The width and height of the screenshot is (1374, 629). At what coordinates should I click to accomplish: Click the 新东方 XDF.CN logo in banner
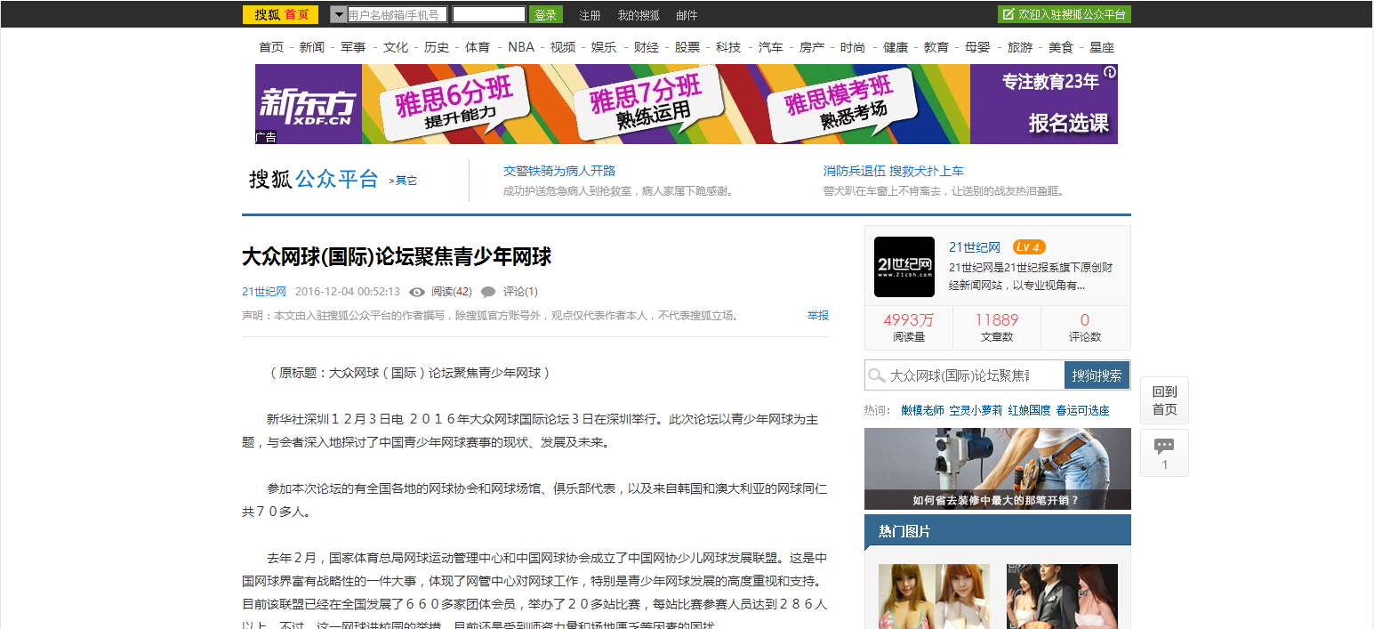(x=308, y=105)
